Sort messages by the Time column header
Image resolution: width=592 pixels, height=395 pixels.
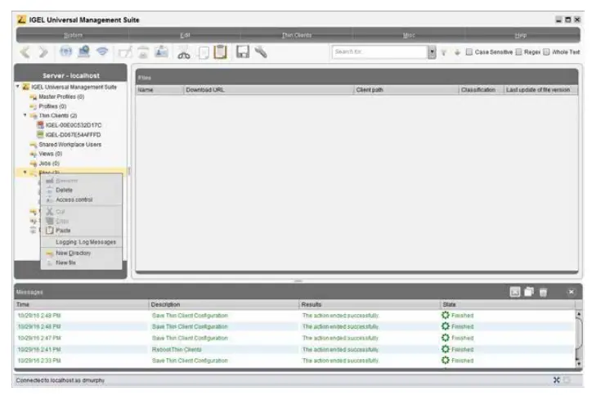[x=81, y=304]
